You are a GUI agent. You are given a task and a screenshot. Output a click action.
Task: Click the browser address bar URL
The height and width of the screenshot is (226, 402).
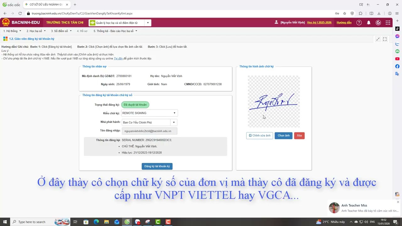[x=82, y=13]
